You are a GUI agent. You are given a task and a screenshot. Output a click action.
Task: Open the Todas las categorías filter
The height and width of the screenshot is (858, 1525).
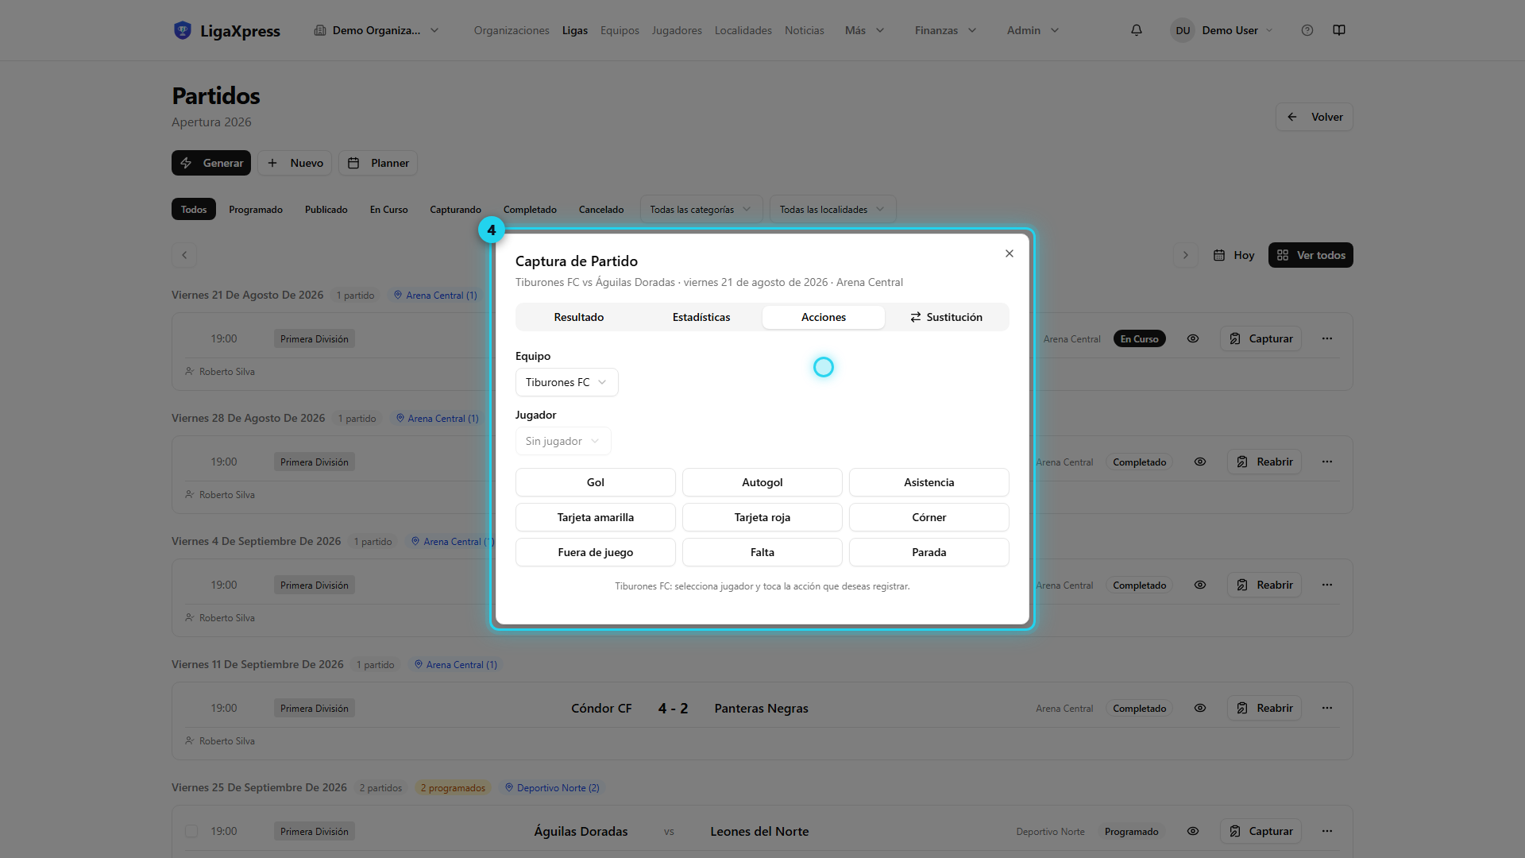(701, 210)
